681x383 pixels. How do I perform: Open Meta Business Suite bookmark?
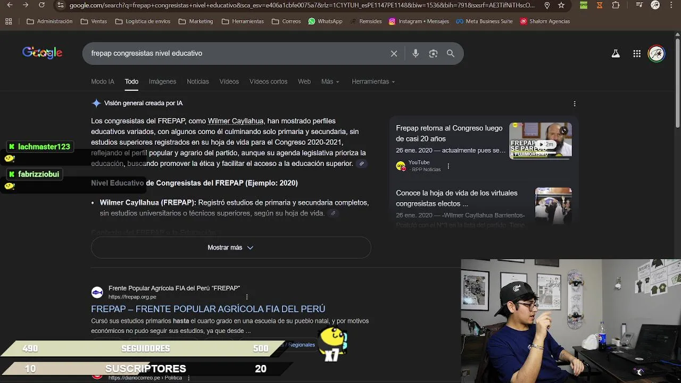point(484,21)
